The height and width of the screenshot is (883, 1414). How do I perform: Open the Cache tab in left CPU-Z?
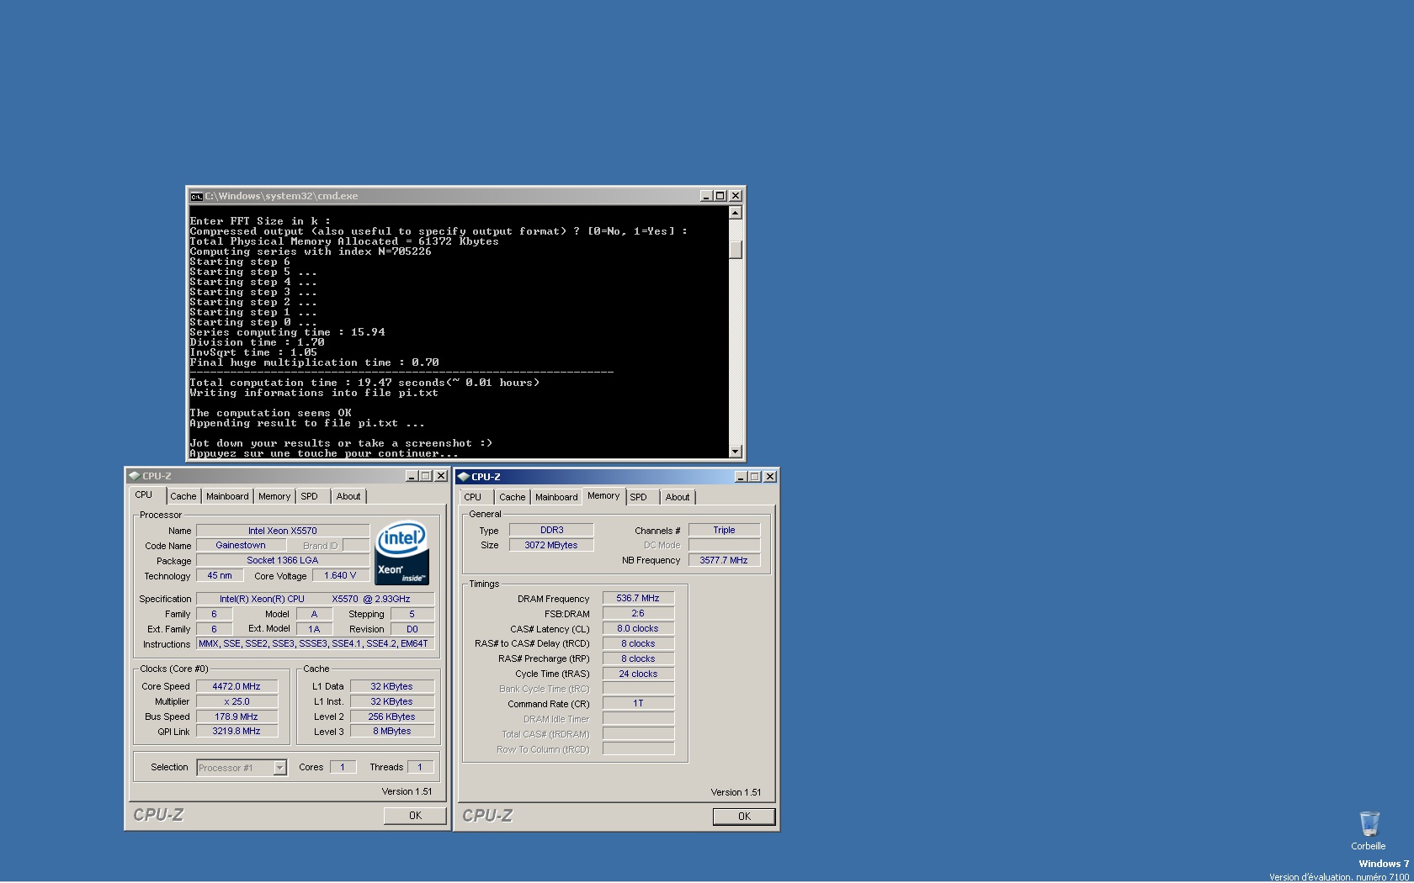pos(183,496)
